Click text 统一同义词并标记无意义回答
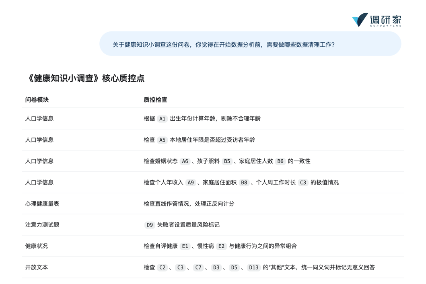This screenshot has width=426, height=284. click(338, 268)
